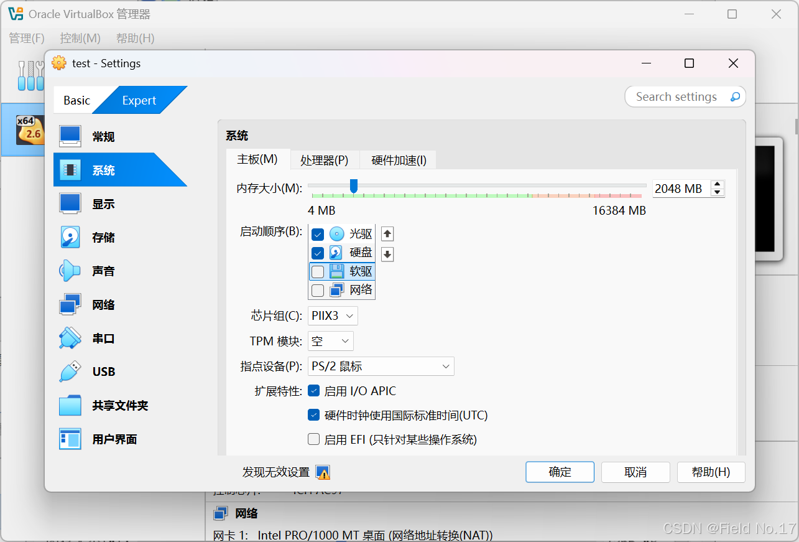Switch to Expert settings mode
The height and width of the screenshot is (542, 799).
pyautogui.click(x=139, y=100)
